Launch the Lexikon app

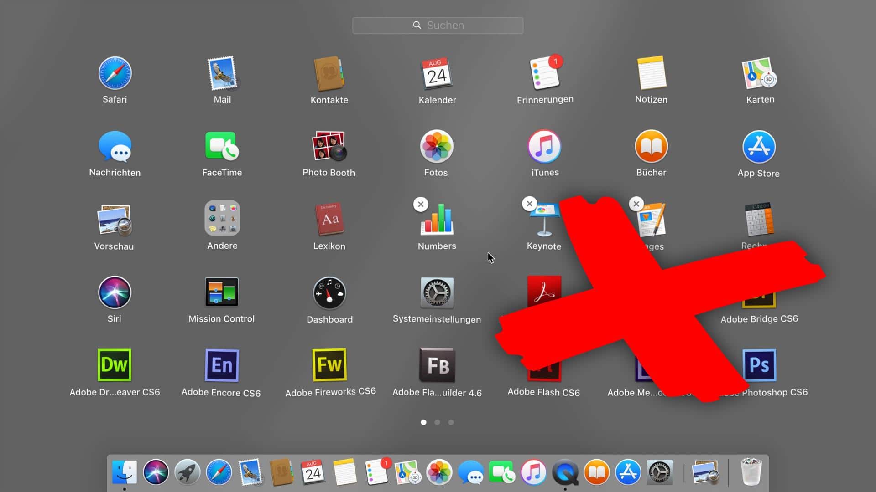pyautogui.click(x=329, y=220)
